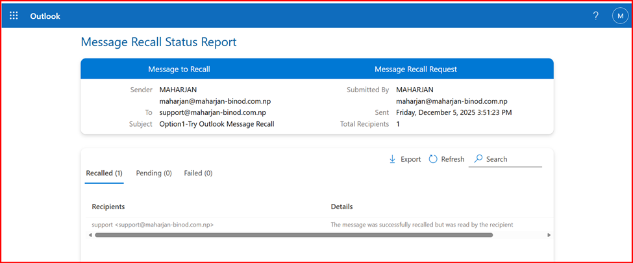Open the app launcher waffle icon
Screen dimensions: 633x263
(14, 16)
